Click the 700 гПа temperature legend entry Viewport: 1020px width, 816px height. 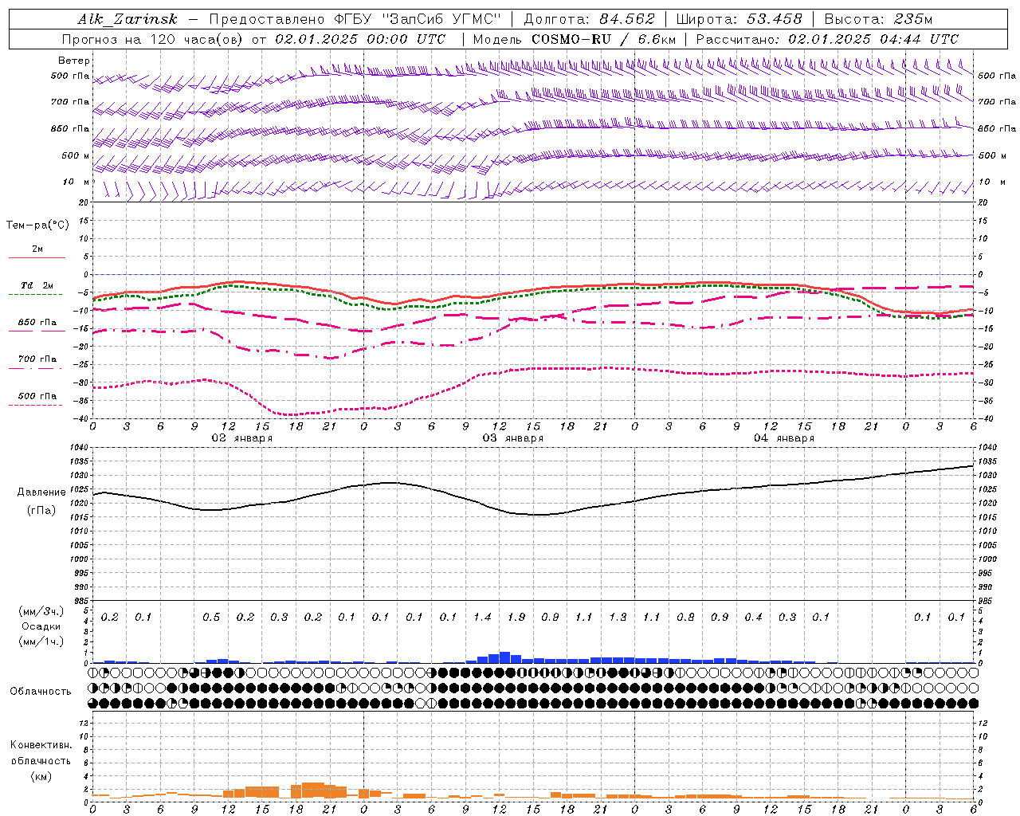37,359
